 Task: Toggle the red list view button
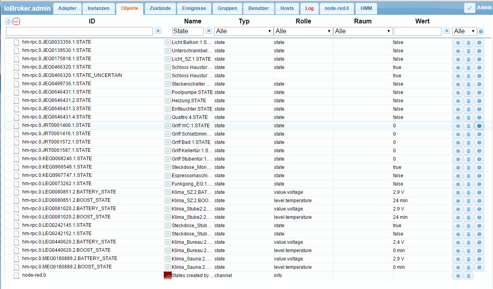[16, 21]
